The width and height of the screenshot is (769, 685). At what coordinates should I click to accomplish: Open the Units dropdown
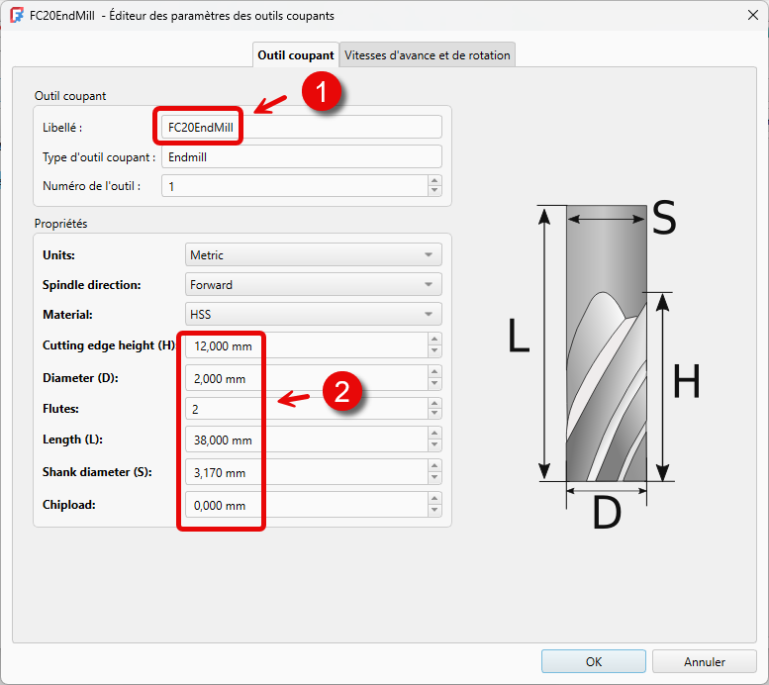pos(314,254)
